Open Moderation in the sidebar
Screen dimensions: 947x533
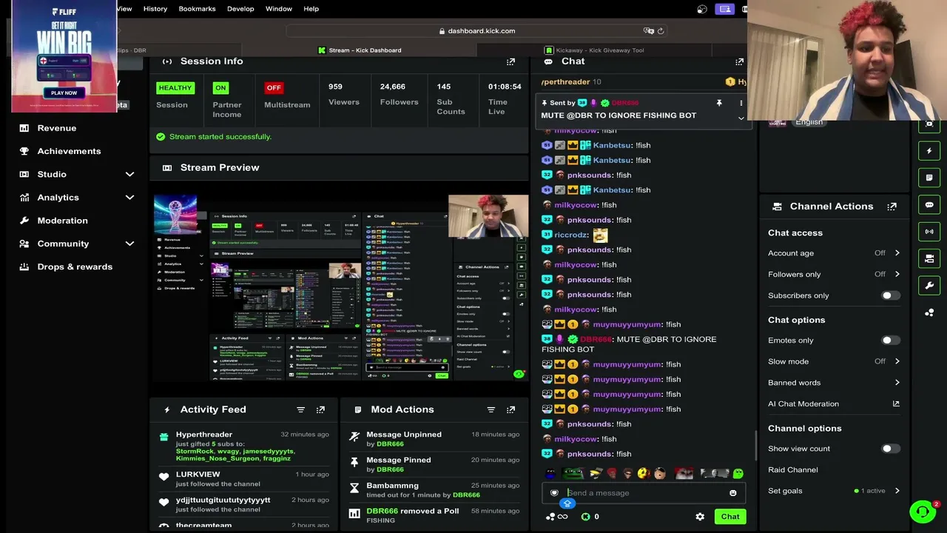pyautogui.click(x=53, y=221)
